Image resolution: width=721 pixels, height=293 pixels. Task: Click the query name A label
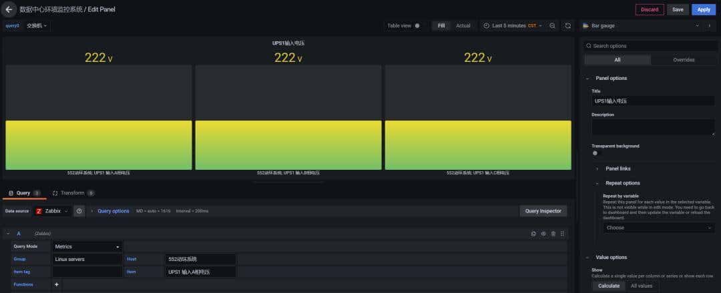coord(19,234)
